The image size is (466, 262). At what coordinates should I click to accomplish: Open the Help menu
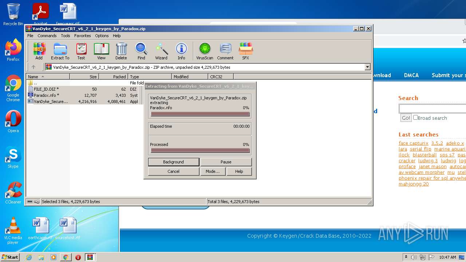(116, 36)
